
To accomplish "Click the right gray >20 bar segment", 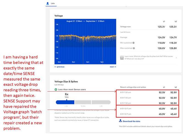I will pos(101,102).
